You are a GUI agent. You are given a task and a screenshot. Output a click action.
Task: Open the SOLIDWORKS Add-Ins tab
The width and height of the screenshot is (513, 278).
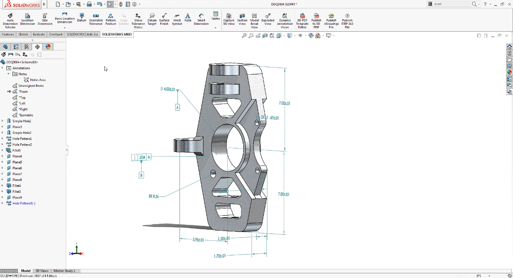(83, 34)
